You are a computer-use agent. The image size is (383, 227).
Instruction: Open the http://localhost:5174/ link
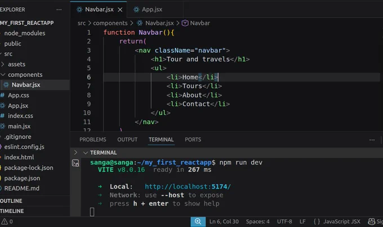pos(188,186)
